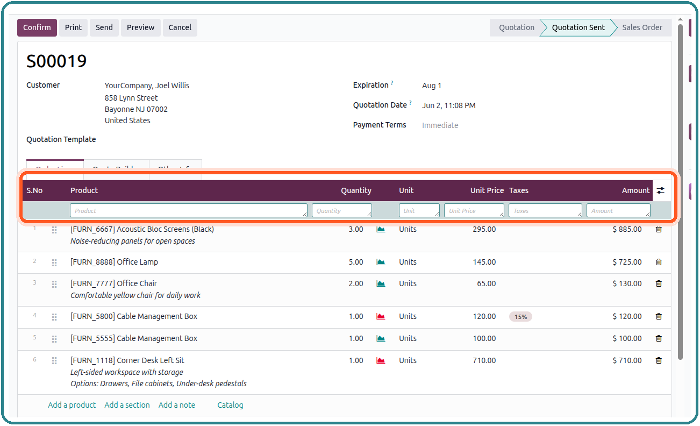Screen dimensions: 700x426
Task: Select the Quotation status stage
Action: pos(517,27)
